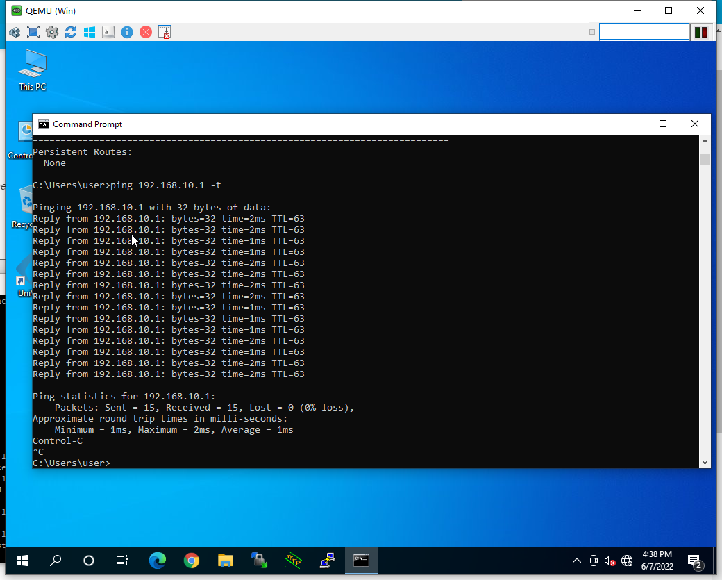Toggle the volume mute icon in system tray

pos(610,561)
